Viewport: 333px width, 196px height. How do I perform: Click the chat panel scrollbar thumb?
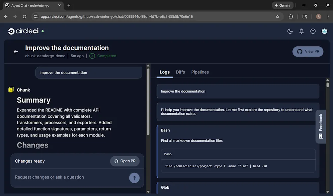(x=148, y=102)
